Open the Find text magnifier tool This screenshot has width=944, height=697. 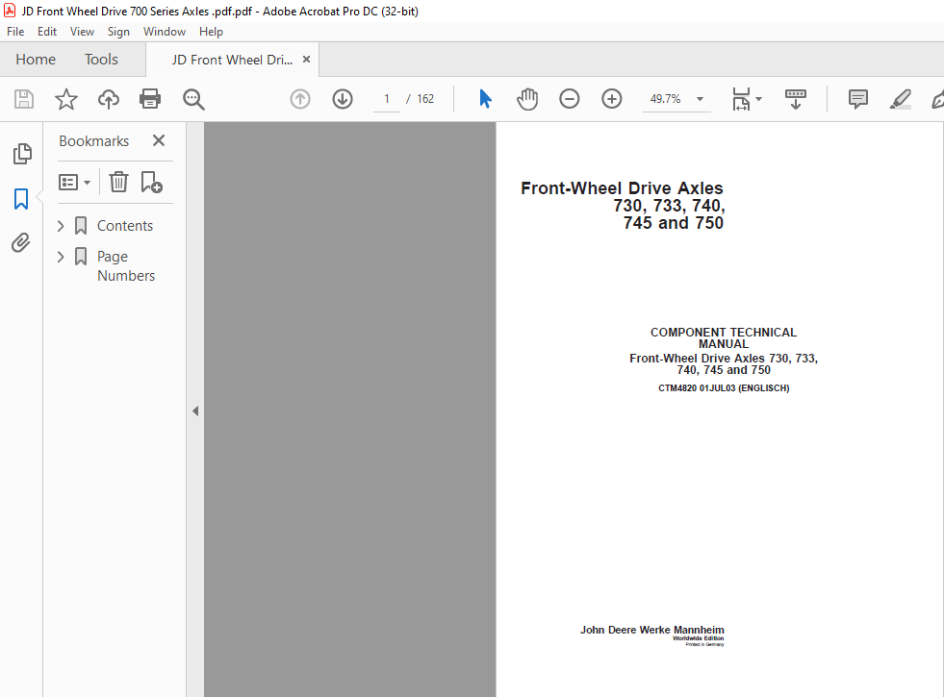coord(193,99)
